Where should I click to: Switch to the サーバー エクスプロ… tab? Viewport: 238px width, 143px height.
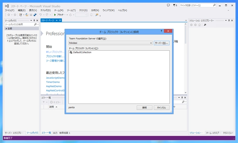click(14, 133)
